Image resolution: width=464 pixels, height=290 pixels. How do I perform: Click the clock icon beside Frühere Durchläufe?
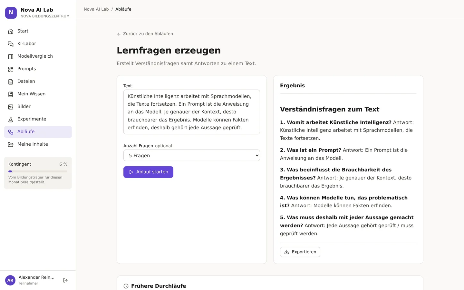pos(126,286)
